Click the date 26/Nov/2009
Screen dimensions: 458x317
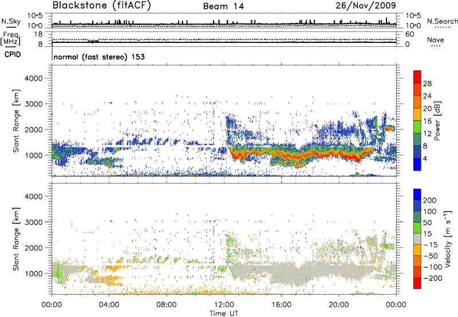(x=366, y=5)
